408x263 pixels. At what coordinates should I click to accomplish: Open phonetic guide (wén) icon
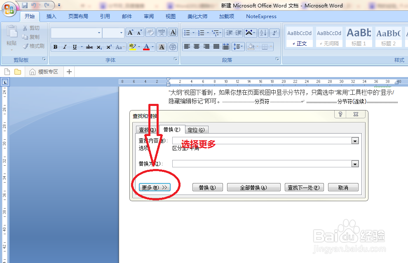pos(162,33)
